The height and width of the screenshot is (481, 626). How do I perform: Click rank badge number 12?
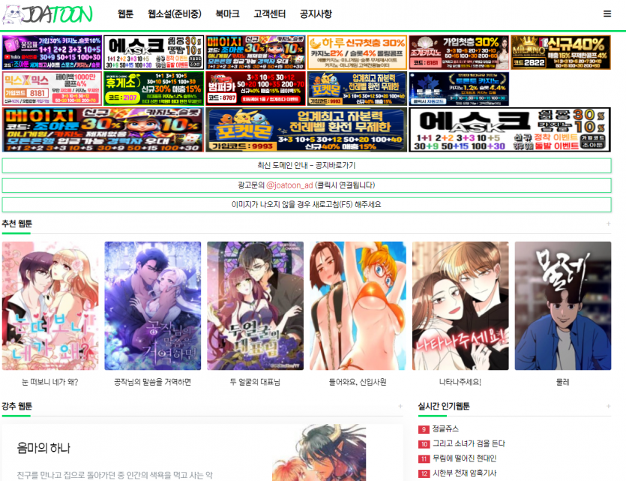[424, 473]
